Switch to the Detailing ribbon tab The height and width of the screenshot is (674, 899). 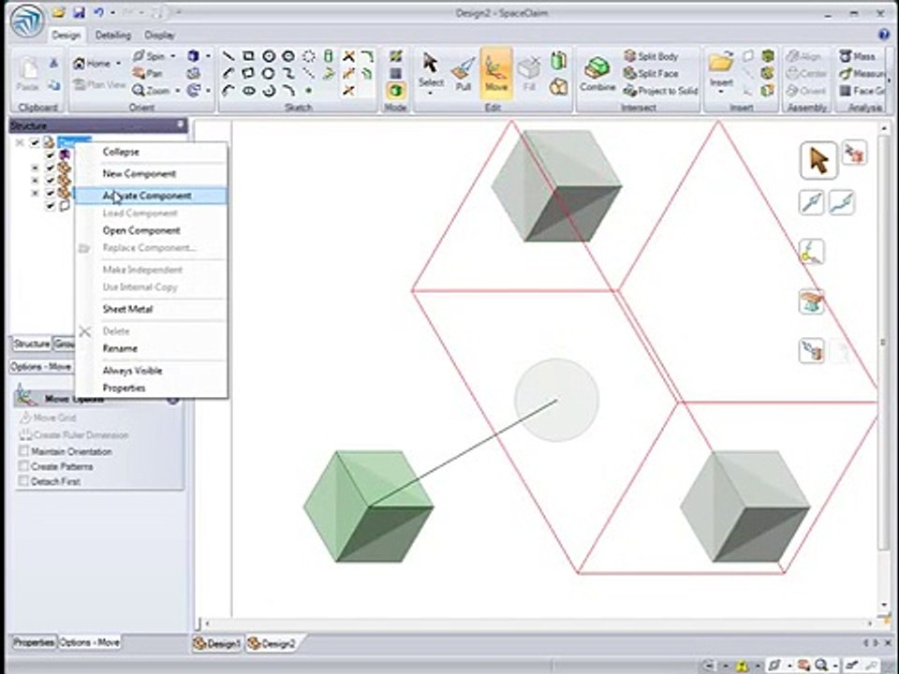(x=113, y=35)
